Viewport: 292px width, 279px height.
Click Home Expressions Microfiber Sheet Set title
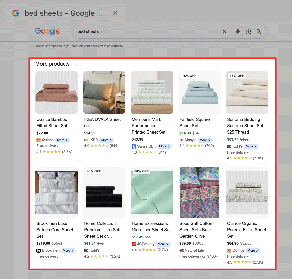pos(151,227)
